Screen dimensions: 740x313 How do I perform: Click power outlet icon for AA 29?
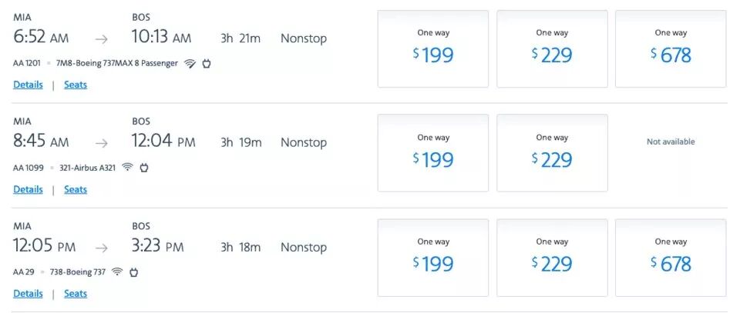click(x=133, y=271)
